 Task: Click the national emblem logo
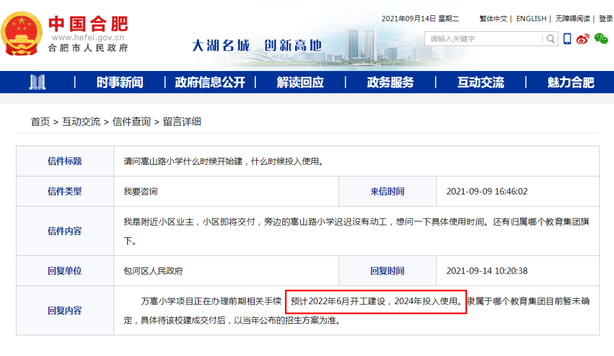[x=21, y=33]
